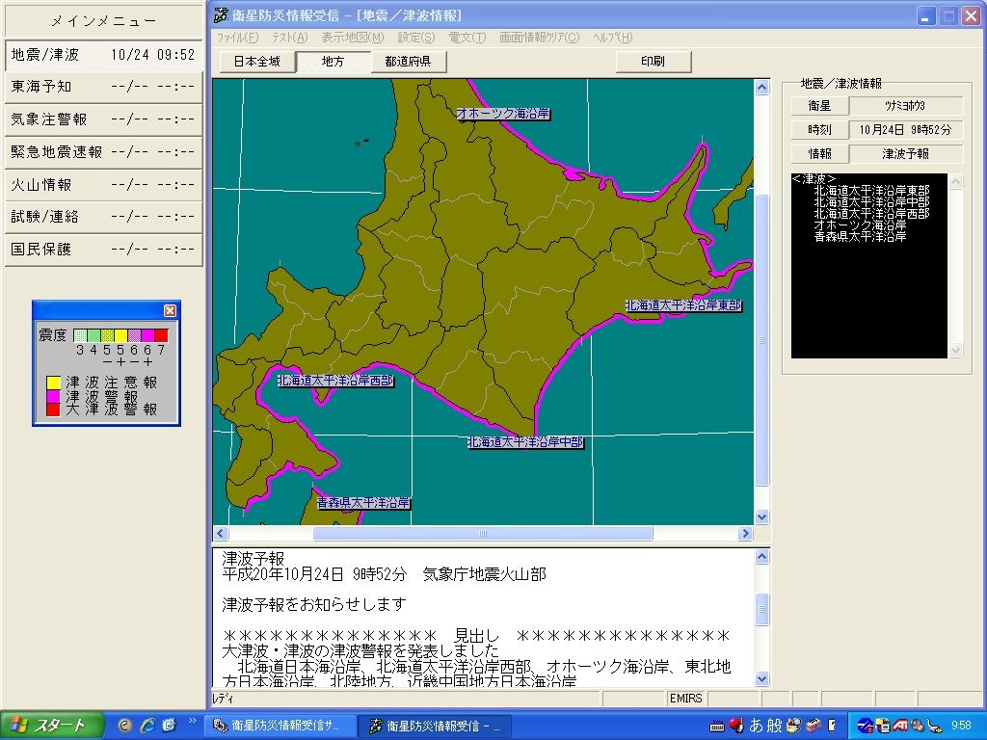Image resolution: width=987 pixels, height=740 pixels.
Task: Open the 国民保護 menu entry
Action: (x=103, y=250)
